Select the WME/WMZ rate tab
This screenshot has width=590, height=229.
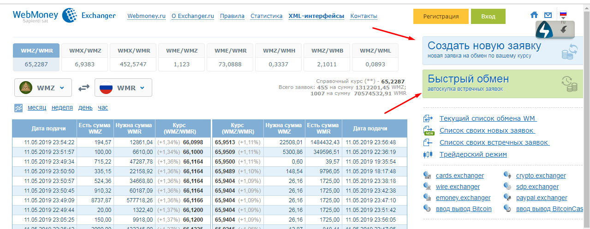[182, 58]
